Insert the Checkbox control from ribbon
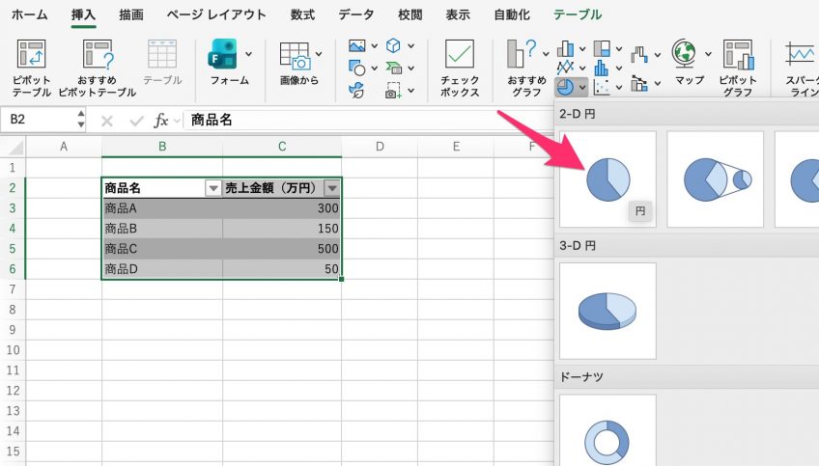Viewport: 819px width, 466px height. [x=460, y=56]
